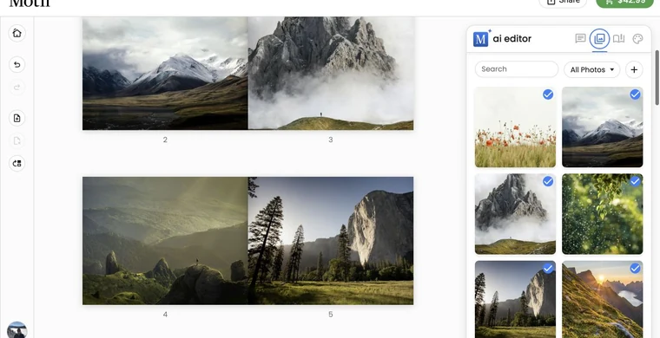Select the cliff and pines photo on page 5

pos(331,241)
